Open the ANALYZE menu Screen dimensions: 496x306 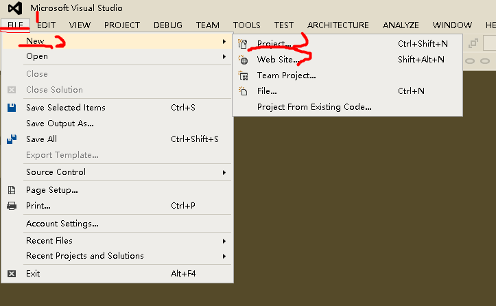(401, 25)
